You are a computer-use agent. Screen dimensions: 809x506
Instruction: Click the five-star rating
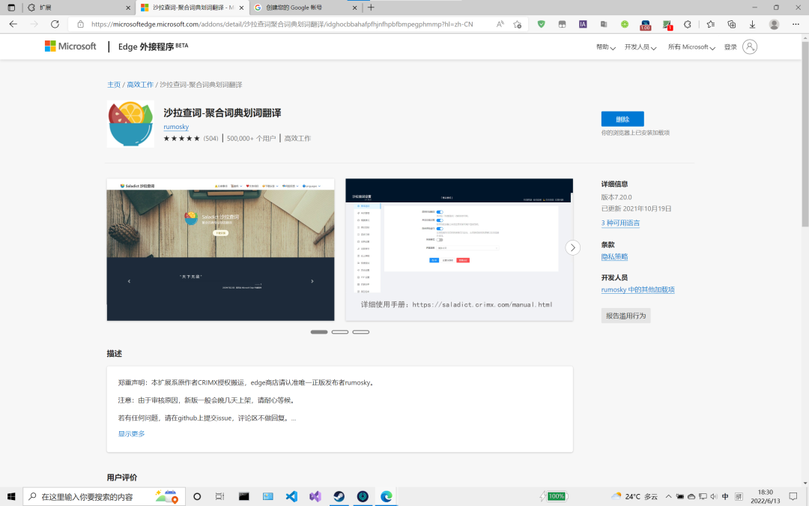pos(181,139)
